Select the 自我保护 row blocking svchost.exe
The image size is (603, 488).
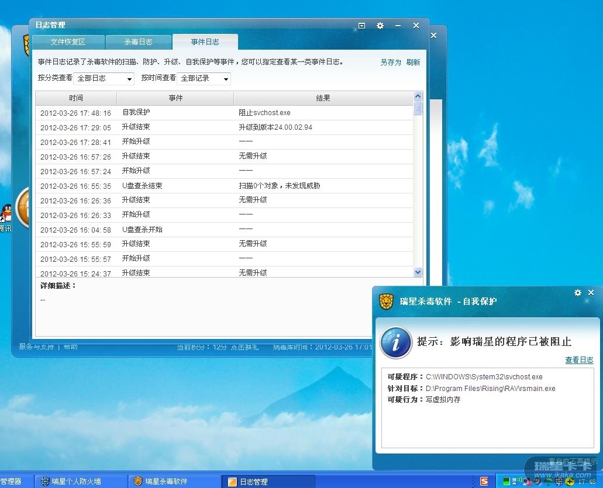(224, 113)
